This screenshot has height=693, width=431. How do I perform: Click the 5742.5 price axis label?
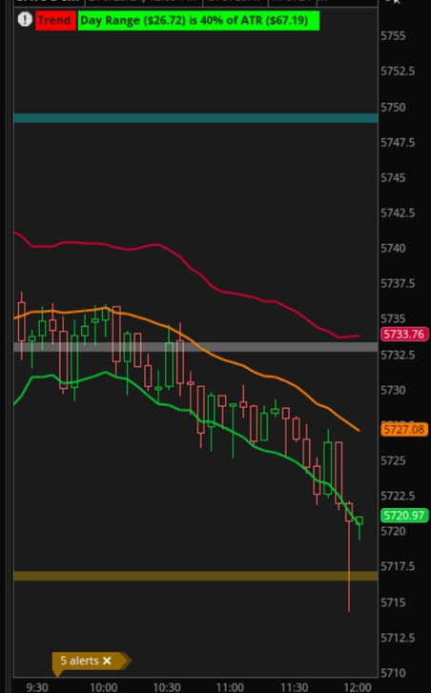pyautogui.click(x=398, y=213)
